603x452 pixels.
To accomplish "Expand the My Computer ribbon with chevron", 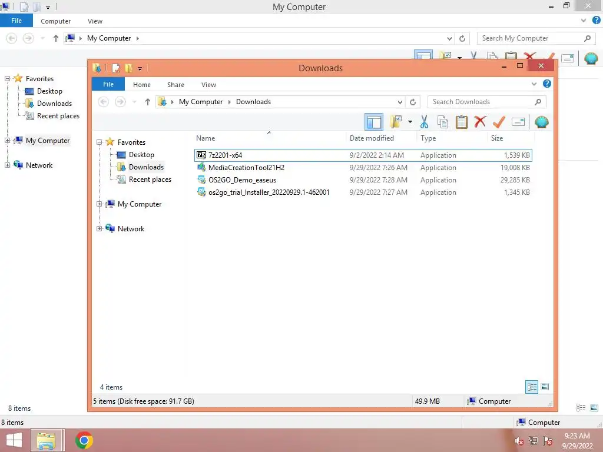I will pos(584,21).
